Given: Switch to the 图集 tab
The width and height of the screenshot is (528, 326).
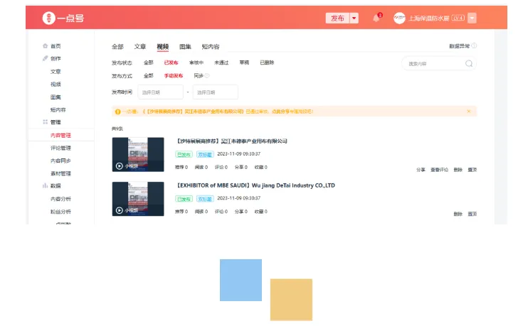Looking at the screenshot, I should pyautogui.click(x=185, y=47).
